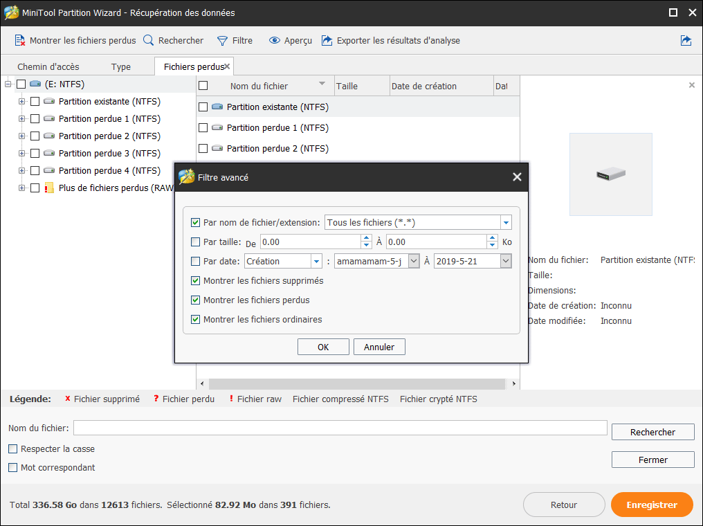The height and width of the screenshot is (526, 703).
Task: Open the Filtre funnel icon
Action: pyautogui.click(x=222, y=41)
